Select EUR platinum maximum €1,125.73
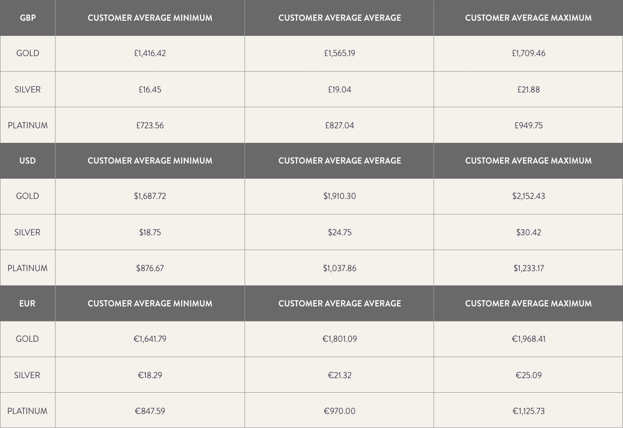This screenshot has width=623, height=428. point(529,411)
